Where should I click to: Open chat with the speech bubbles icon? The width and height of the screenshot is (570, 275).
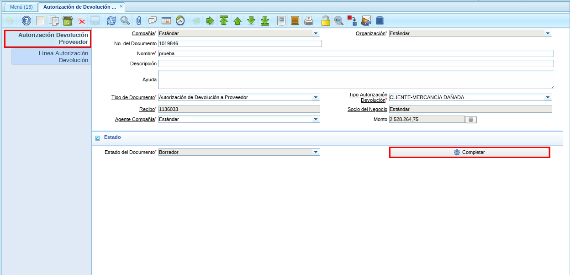click(x=153, y=21)
